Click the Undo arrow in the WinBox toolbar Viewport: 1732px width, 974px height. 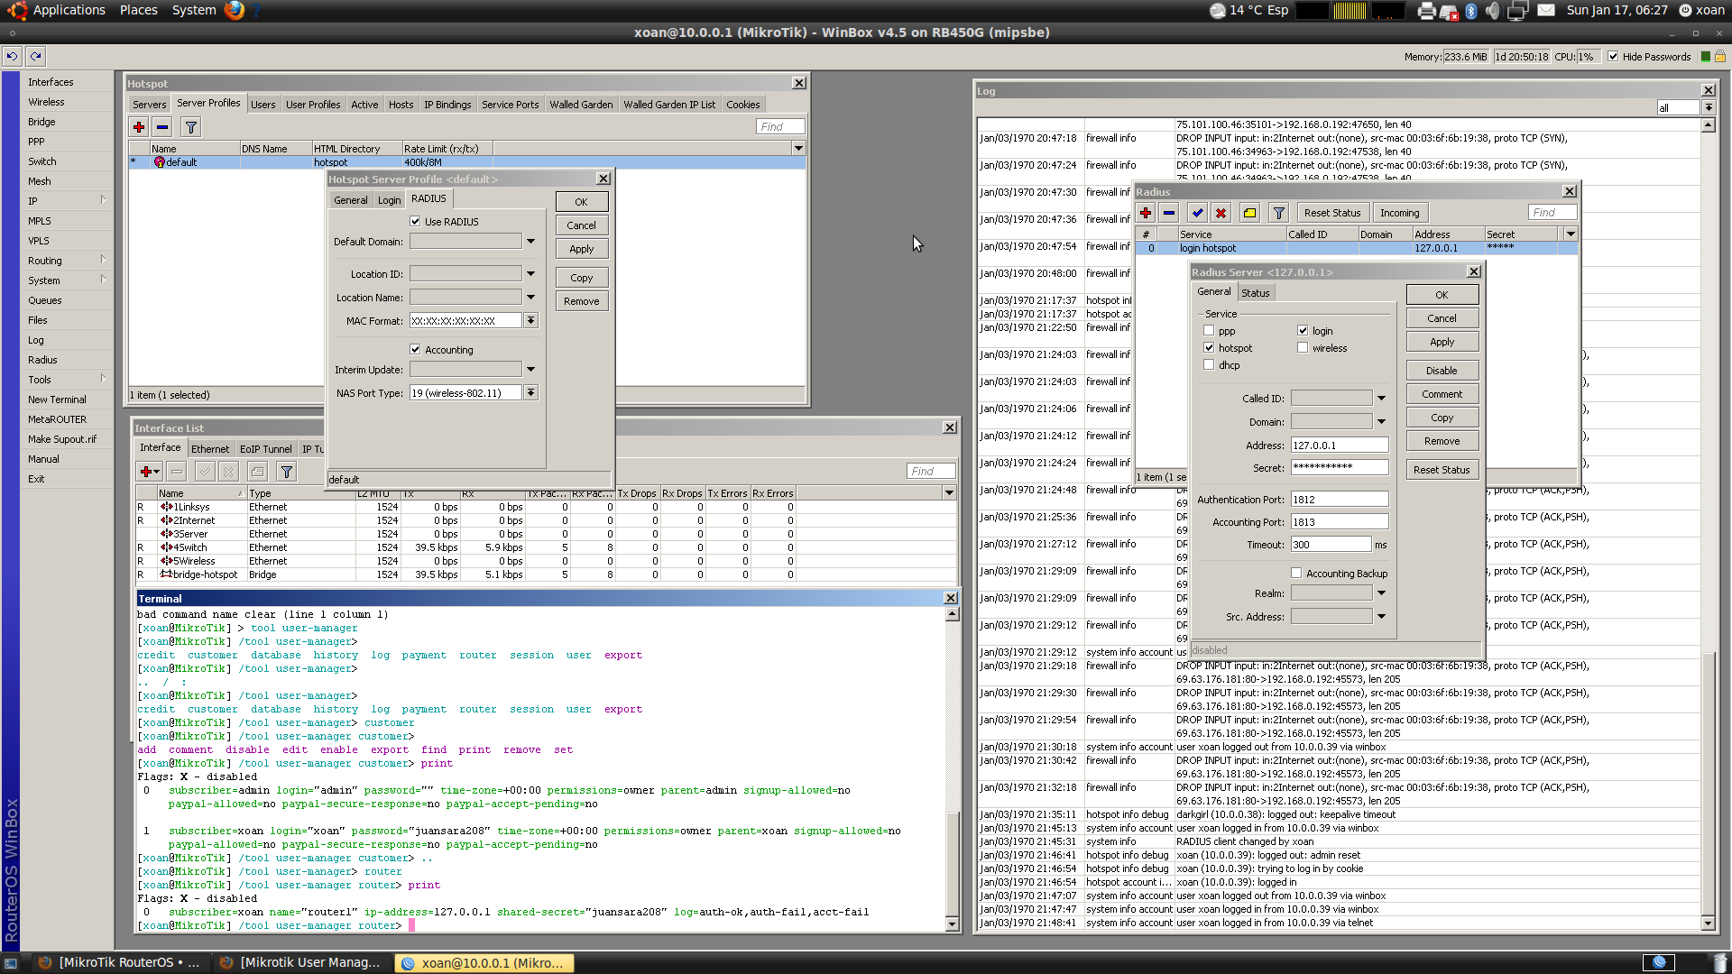click(x=10, y=56)
